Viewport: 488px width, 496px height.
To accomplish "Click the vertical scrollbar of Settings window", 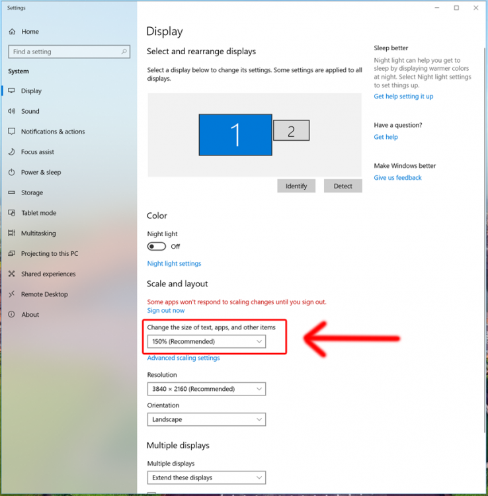I will (x=485, y=241).
